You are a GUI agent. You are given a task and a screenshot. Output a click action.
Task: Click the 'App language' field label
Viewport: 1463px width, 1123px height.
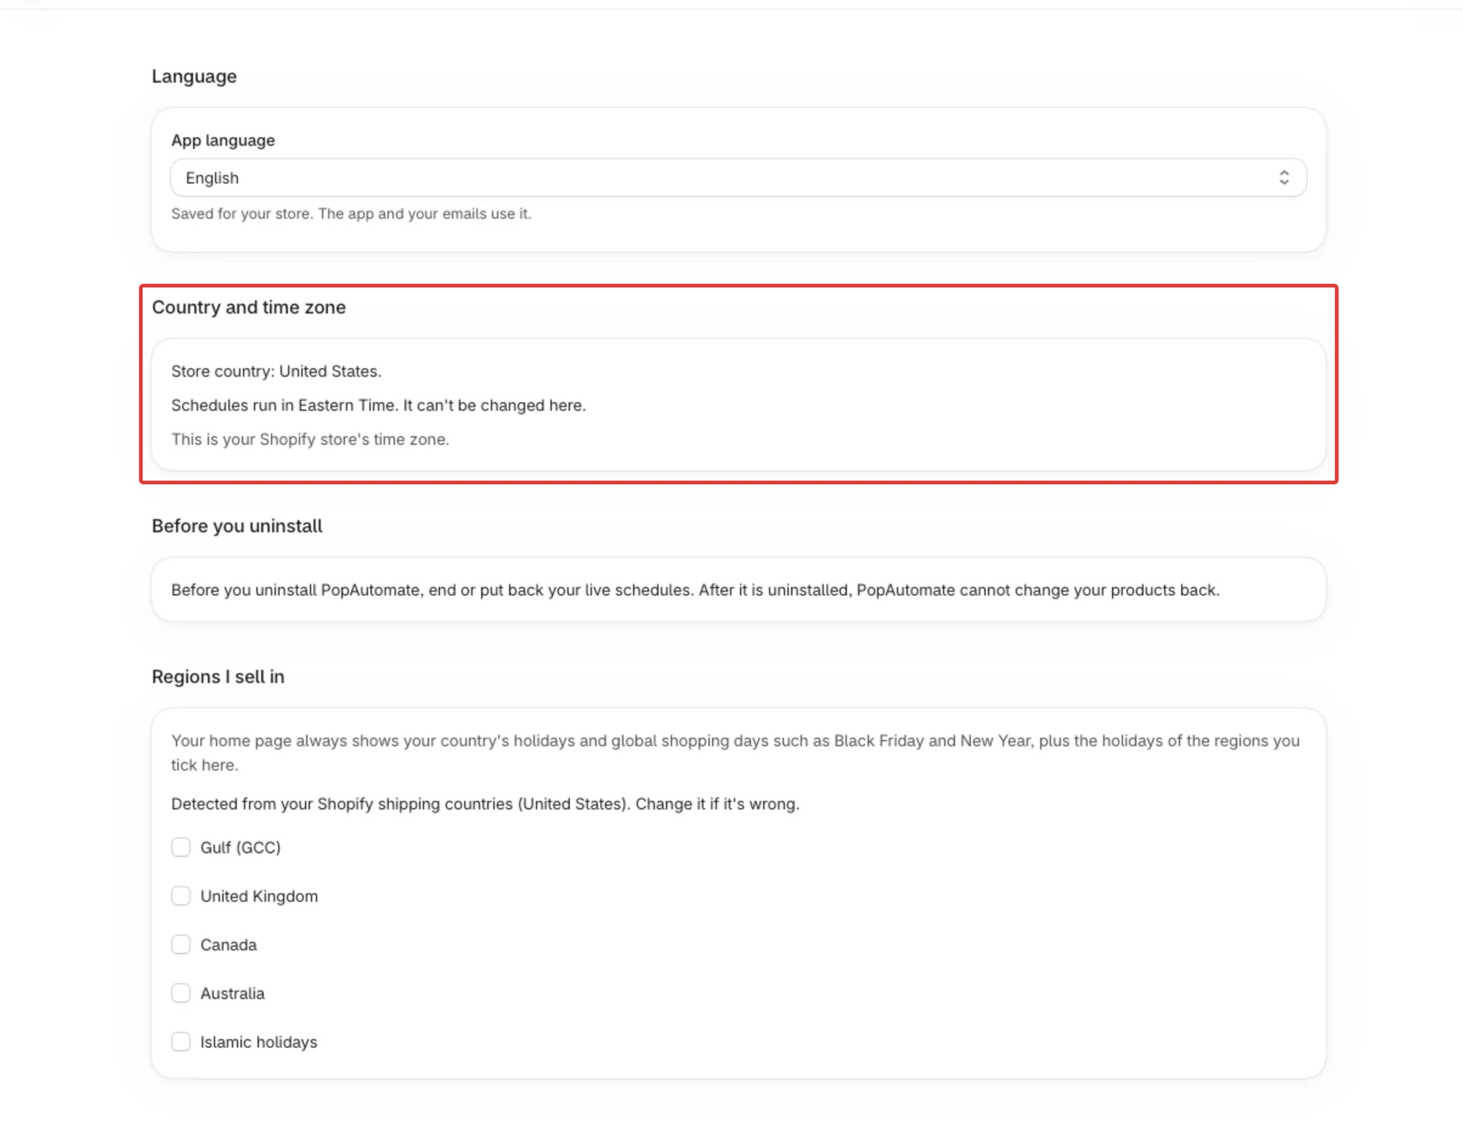223,140
